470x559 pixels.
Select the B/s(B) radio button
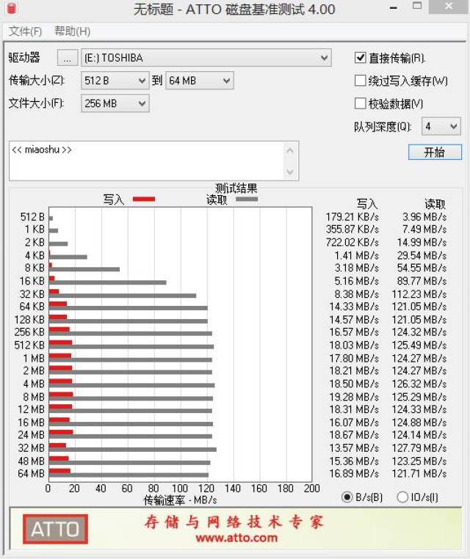(347, 497)
